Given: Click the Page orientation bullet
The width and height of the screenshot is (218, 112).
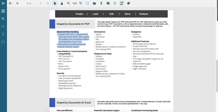Looking at the screenshot, I should 140,69.
